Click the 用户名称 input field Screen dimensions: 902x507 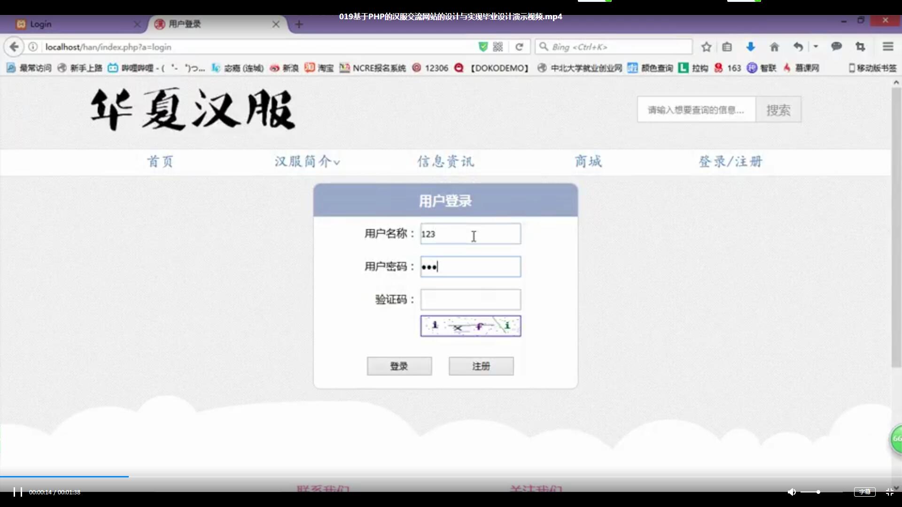(x=470, y=233)
